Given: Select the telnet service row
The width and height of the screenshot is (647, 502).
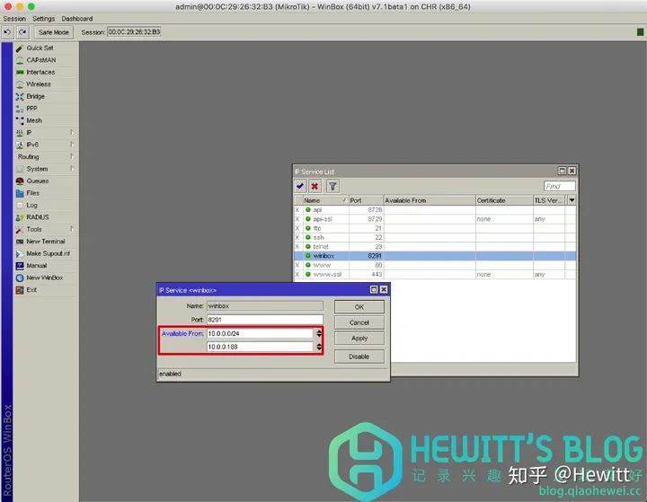Looking at the screenshot, I should click(x=435, y=247).
